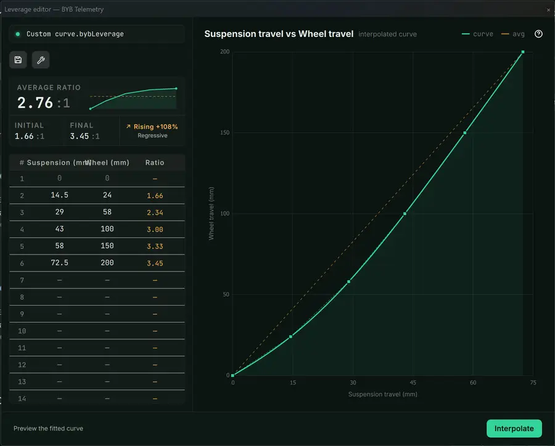Toggle the avg legend entry
Image resolution: width=555 pixels, height=446 pixels.
[x=513, y=34]
